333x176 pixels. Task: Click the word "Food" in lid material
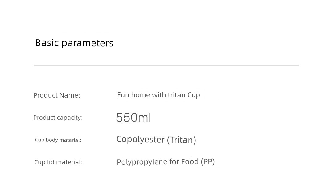[x=190, y=161]
